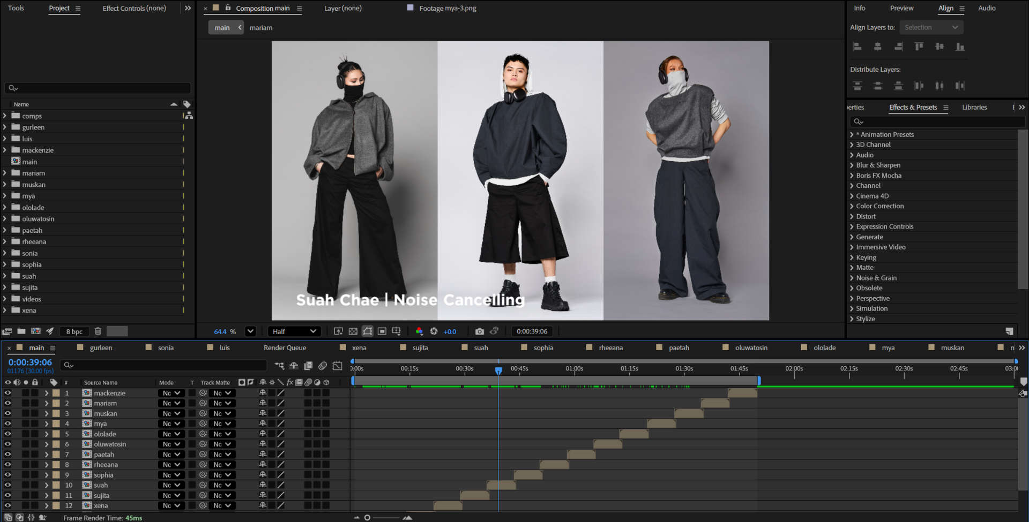This screenshot has width=1029, height=522.
Task: Click the timeline zoom slider handle
Action: 367,518
